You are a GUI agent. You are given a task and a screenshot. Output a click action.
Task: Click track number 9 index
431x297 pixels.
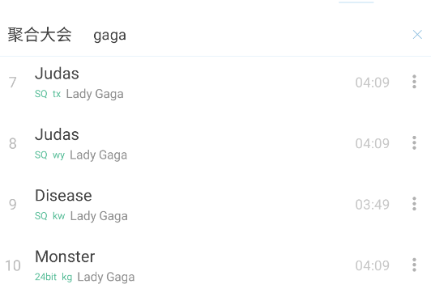pyautogui.click(x=13, y=205)
